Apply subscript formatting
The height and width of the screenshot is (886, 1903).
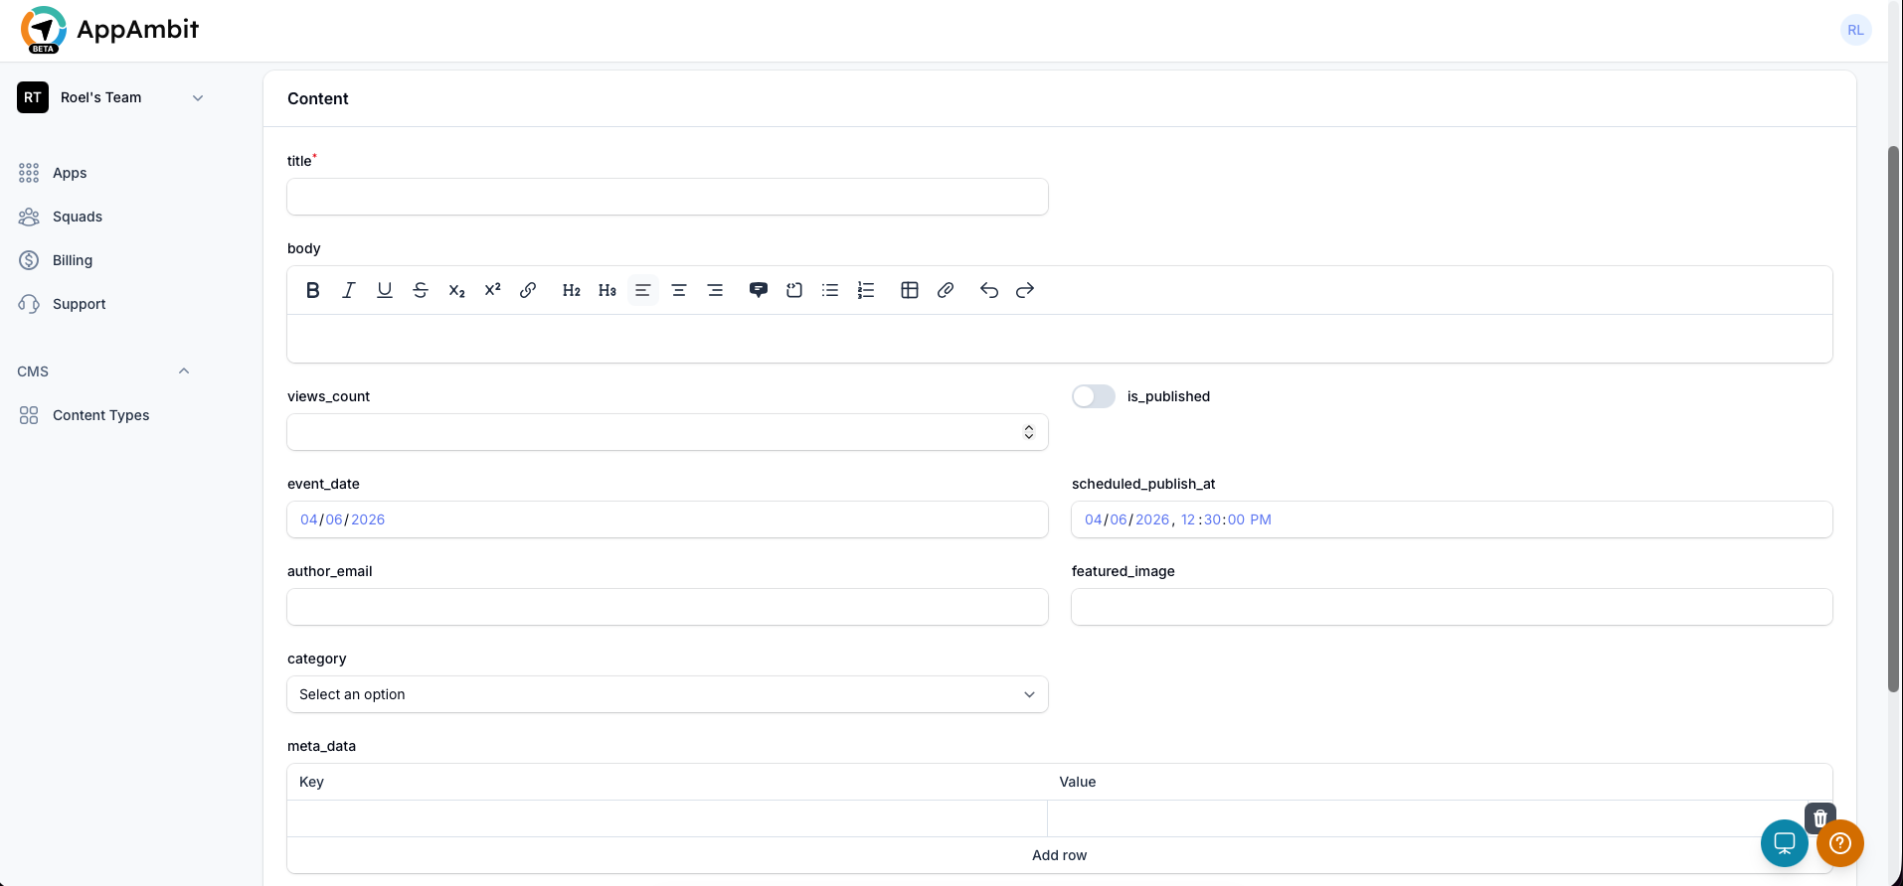pos(456,290)
